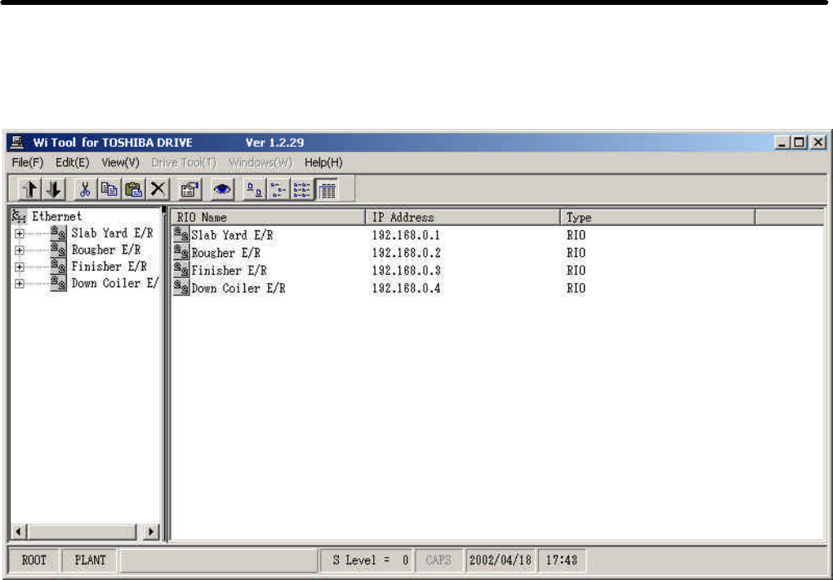
Task: Expand the Down Coiler E/R tree node
Action: [x=19, y=284]
